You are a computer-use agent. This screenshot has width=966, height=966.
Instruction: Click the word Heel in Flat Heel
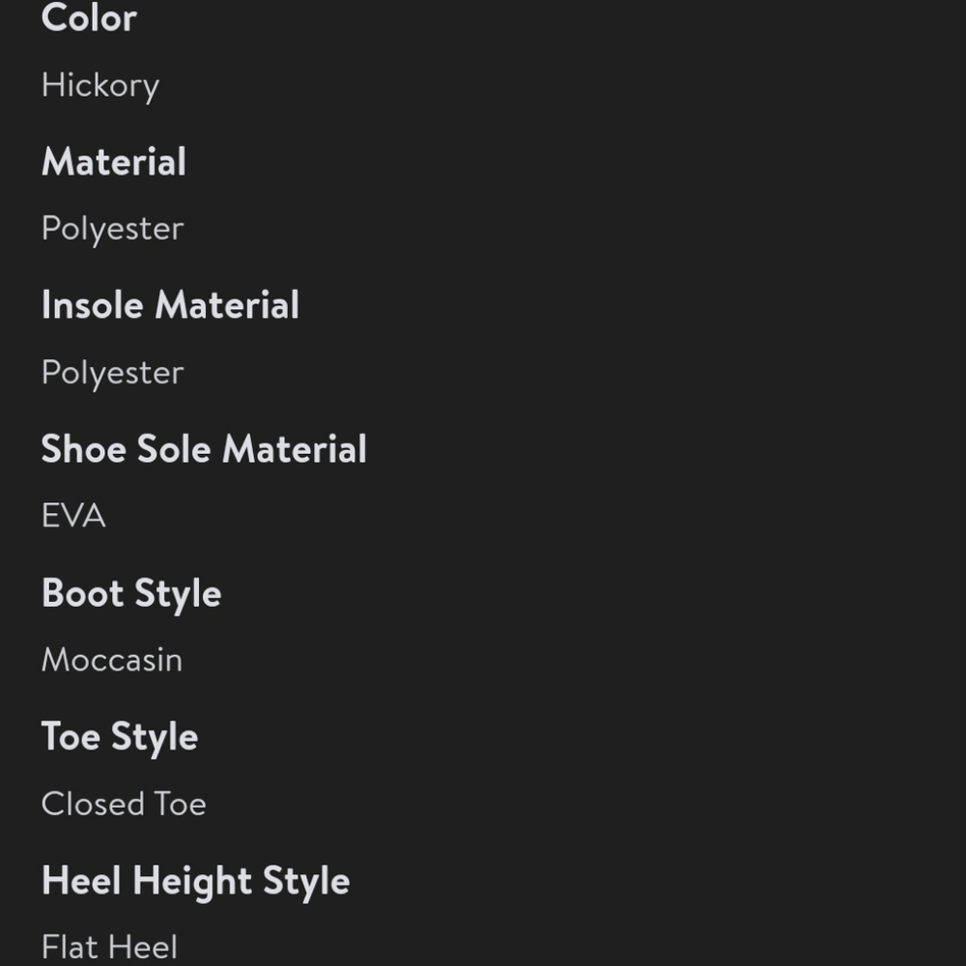coord(144,948)
